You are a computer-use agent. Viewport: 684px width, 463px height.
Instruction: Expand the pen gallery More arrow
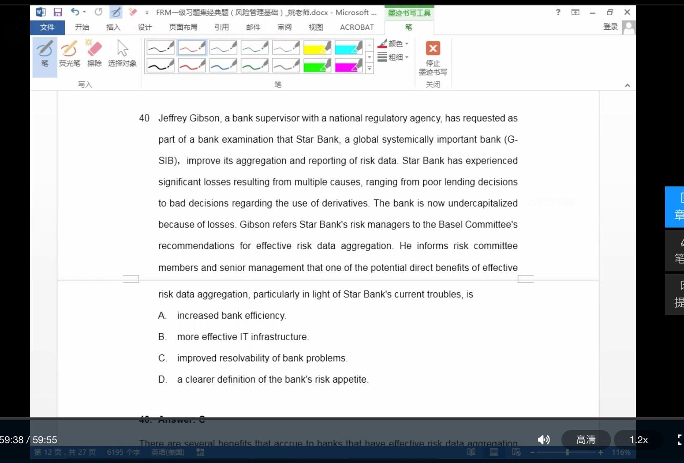click(x=370, y=68)
